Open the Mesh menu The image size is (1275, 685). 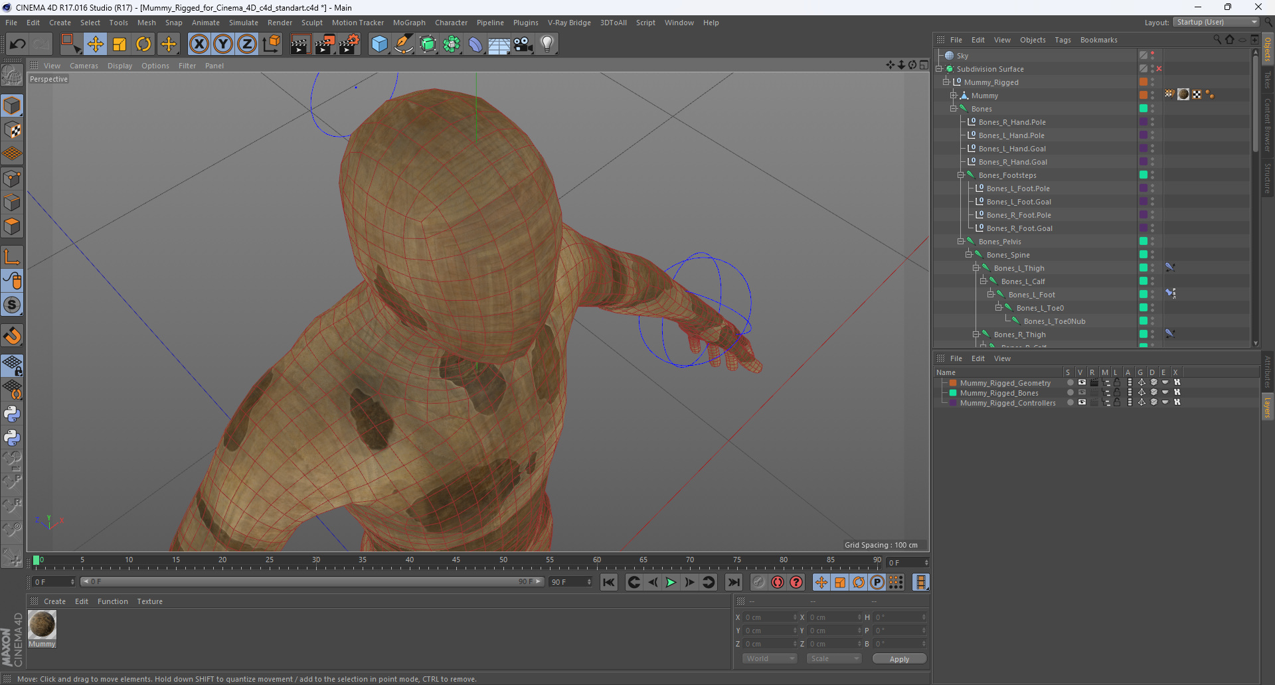[146, 23]
